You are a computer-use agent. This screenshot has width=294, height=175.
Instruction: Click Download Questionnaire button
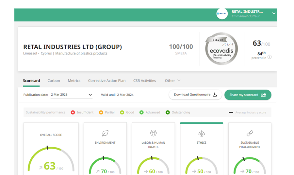[x=195, y=95]
